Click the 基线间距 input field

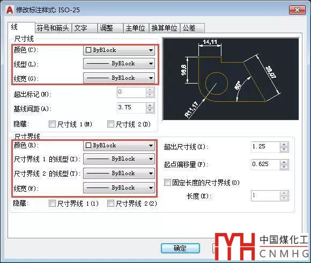(131, 108)
